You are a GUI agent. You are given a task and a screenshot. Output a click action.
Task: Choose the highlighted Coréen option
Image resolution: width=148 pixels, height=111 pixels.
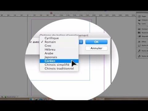59,61
